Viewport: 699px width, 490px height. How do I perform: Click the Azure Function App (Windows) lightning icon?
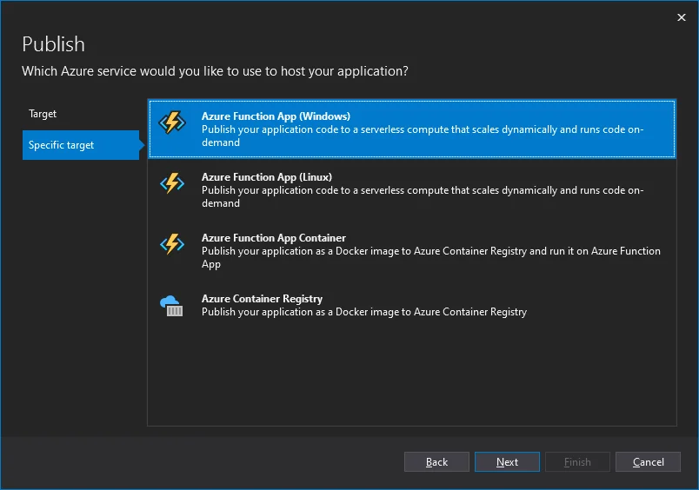tap(172, 123)
